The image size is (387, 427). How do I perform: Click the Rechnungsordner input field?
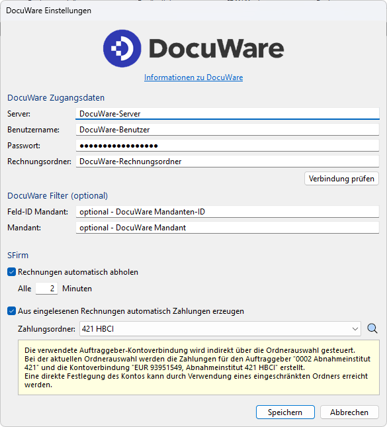coord(228,162)
